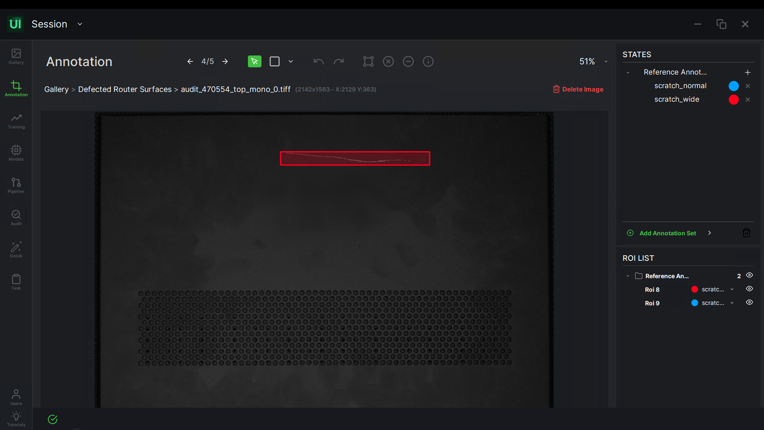Screen dimensions: 764x430
Task: Toggle visibility of Roi 9
Action: [749, 302]
